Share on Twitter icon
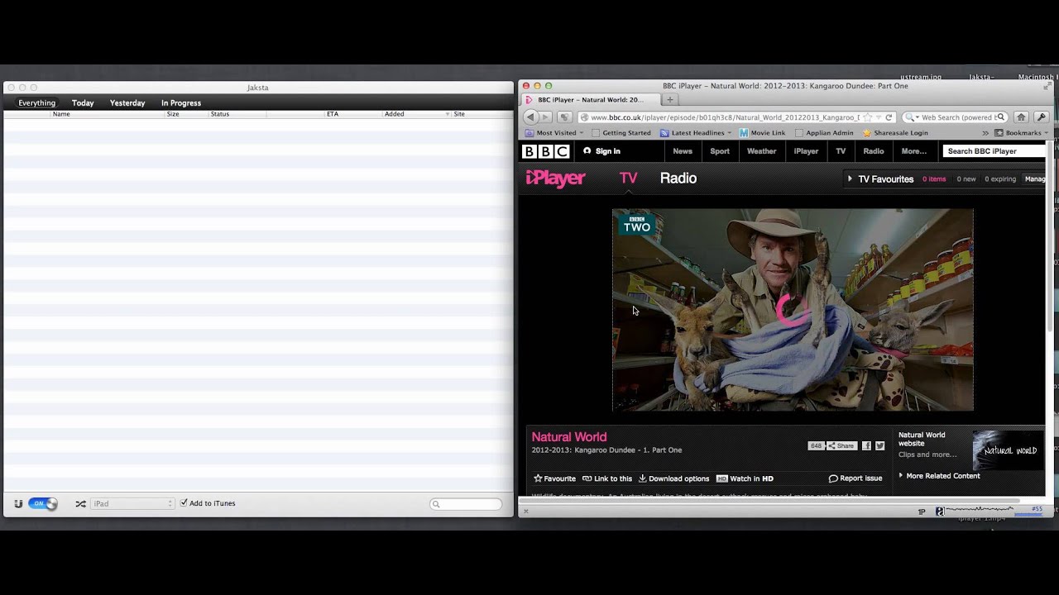Screen dimensions: 1059x595 (x=879, y=445)
